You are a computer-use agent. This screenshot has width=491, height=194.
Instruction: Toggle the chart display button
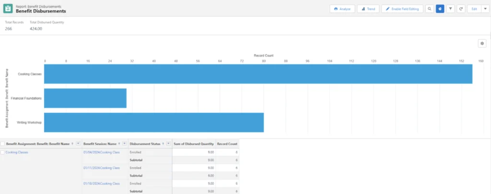click(440, 9)
